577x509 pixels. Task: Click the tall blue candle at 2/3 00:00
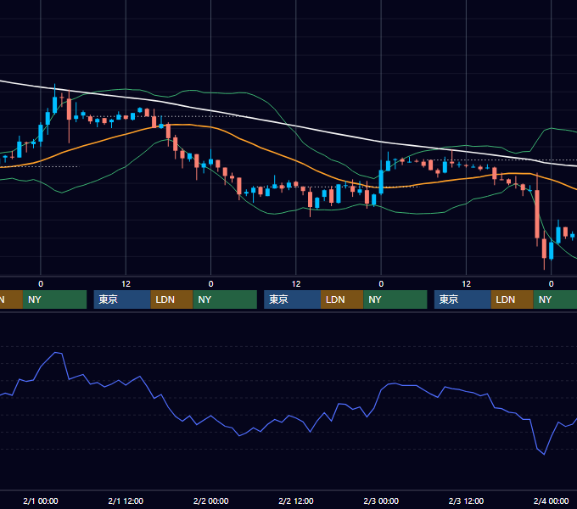point(381,182)
